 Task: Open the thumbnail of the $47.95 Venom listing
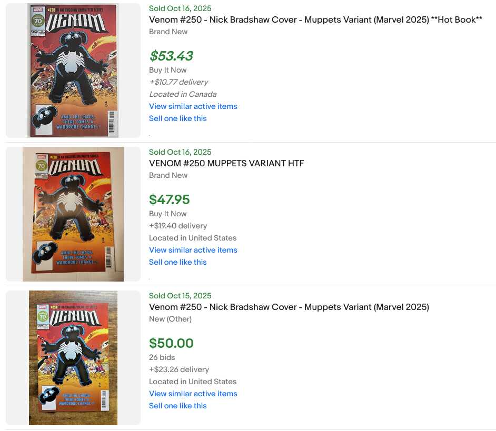[x=73, y=214]
